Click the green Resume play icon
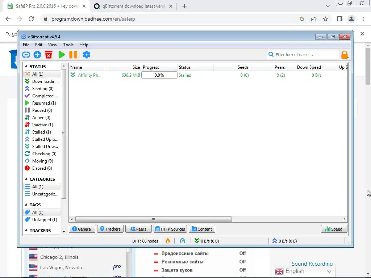 click(x=62, y=55)
